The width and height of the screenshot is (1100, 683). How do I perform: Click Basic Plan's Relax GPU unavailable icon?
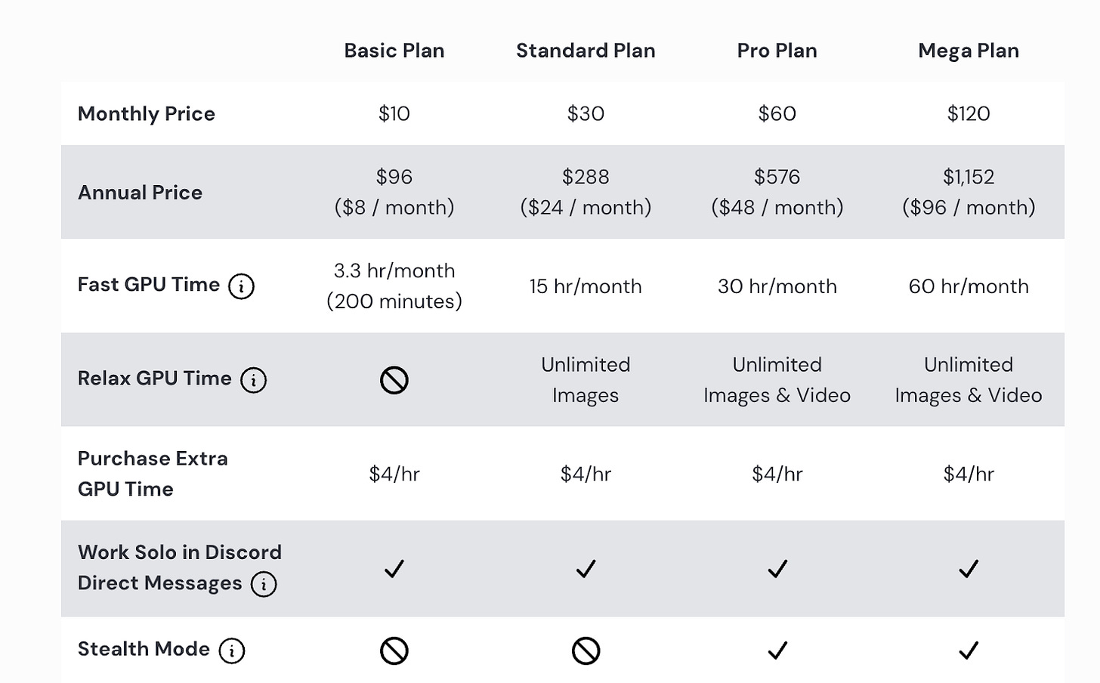coord(394,380)
